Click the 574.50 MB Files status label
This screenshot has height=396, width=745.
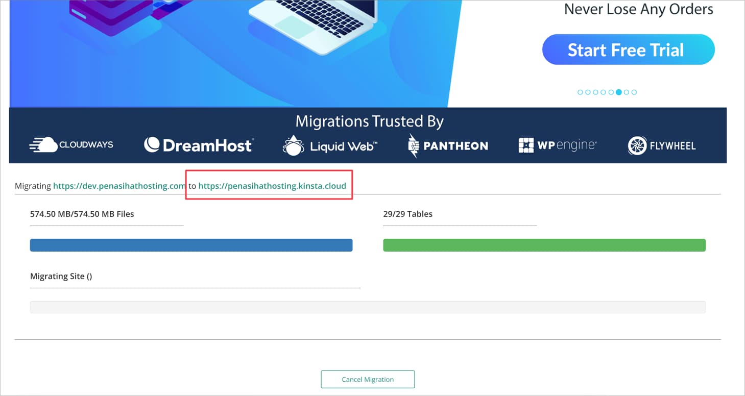pos(82,214)
